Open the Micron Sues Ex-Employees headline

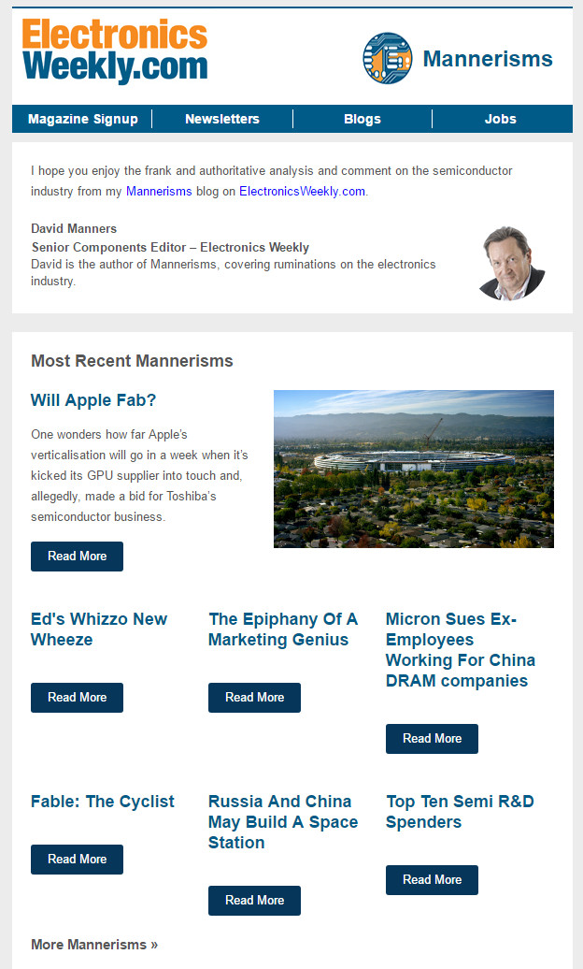click(460, 649)
